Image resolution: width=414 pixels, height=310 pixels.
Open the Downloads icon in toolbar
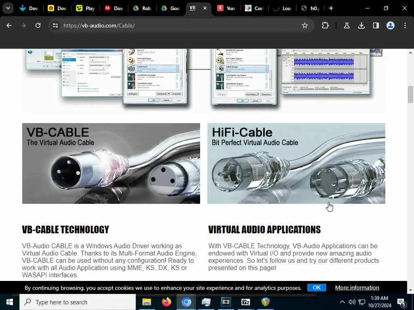361,25
